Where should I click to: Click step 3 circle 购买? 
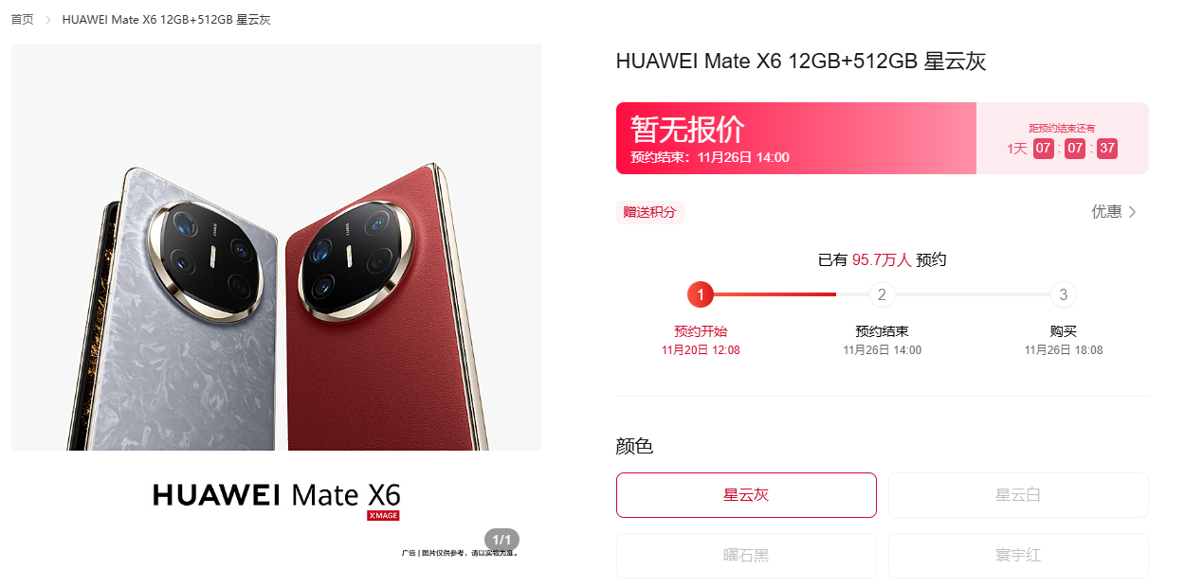(1064, 295)
